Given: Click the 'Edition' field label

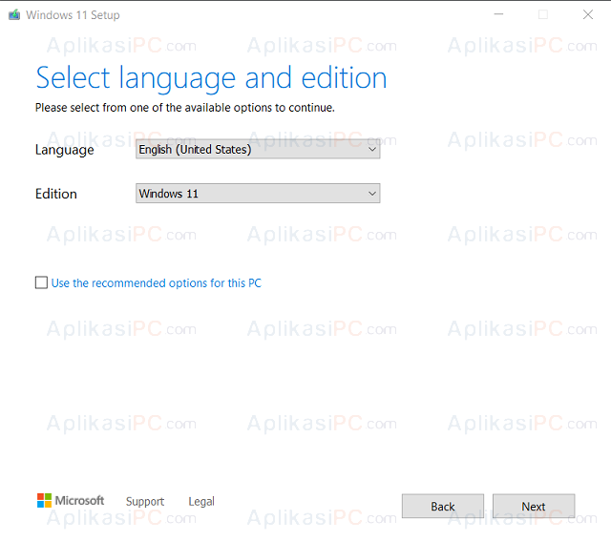Looking at the screenshot, I should pos(56,194).
